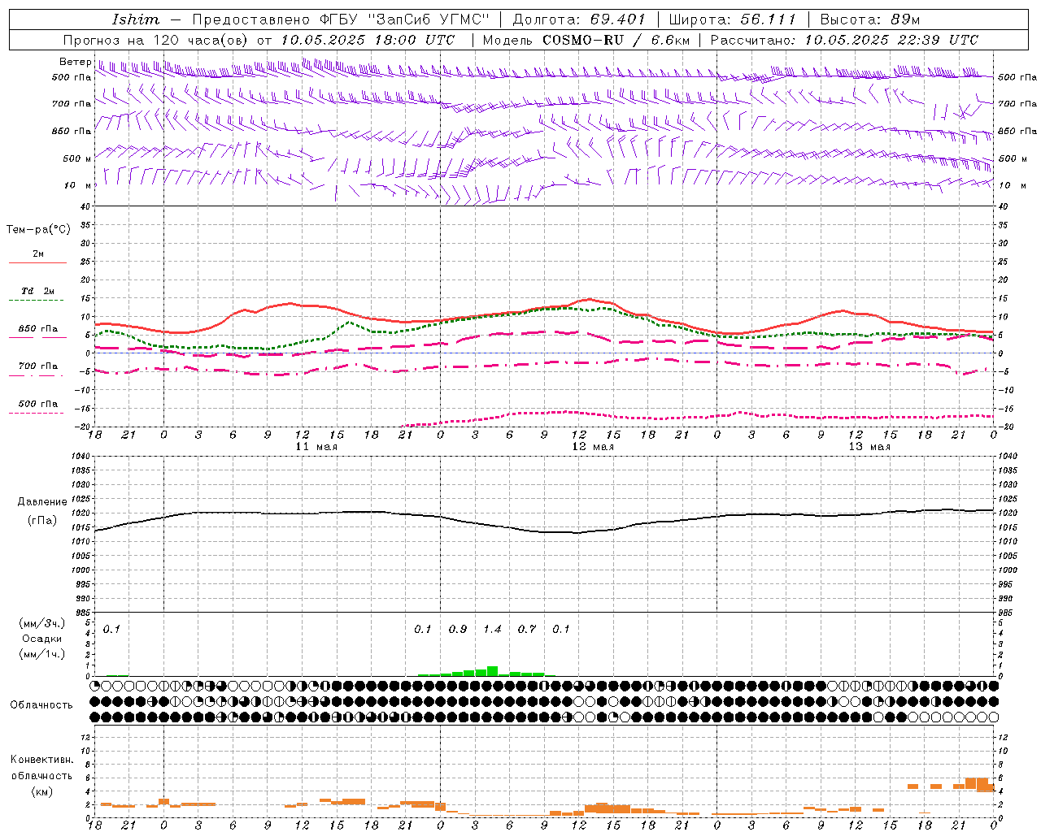
Task: Click the Конвективн. convective cloud label
Action: [42, 760]
